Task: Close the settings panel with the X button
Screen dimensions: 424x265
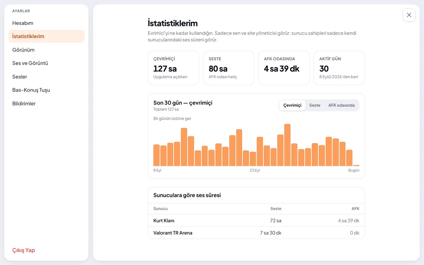Action: 409,15
